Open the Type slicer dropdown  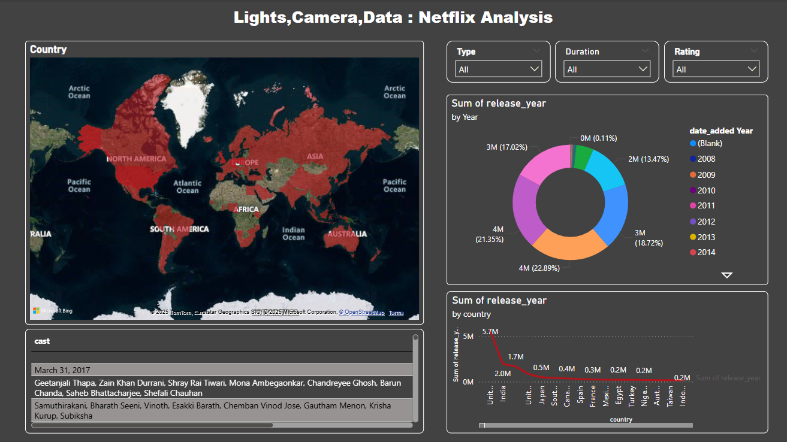[499, 69]
